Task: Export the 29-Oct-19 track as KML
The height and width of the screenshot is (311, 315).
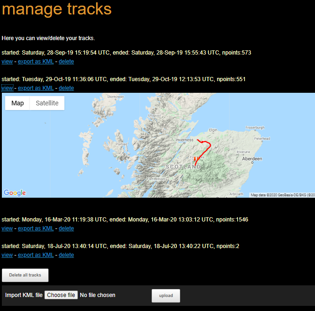Action: 35,88
